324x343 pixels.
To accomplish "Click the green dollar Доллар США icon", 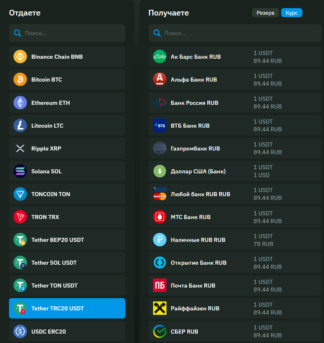I will [160, 171].
